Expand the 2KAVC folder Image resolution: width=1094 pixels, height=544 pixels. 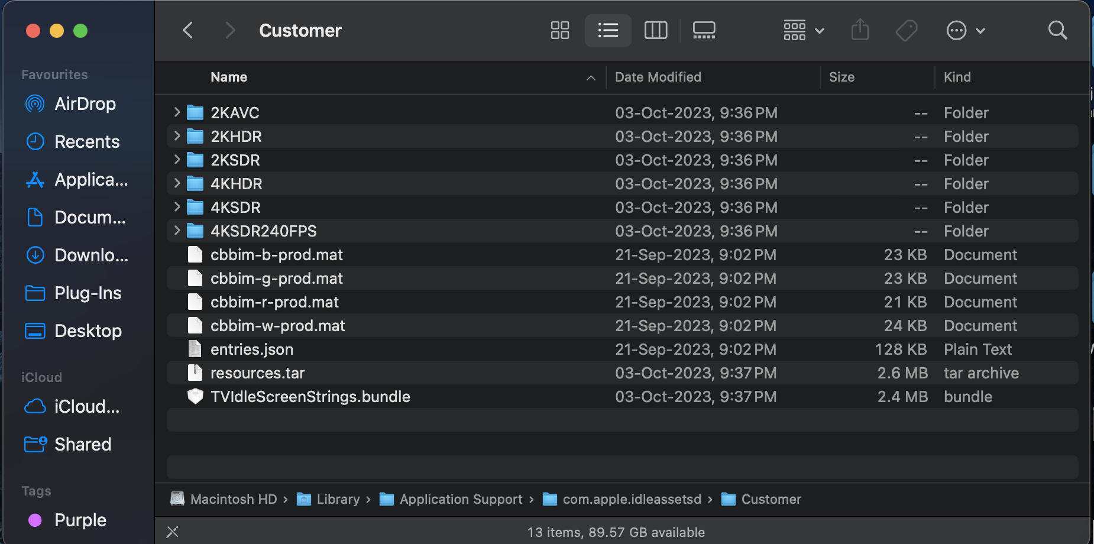pos(177,112)
